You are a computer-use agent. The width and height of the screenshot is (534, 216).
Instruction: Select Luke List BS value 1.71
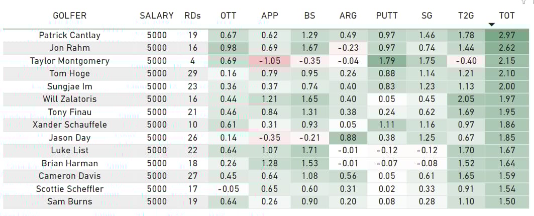pos(309,150)
